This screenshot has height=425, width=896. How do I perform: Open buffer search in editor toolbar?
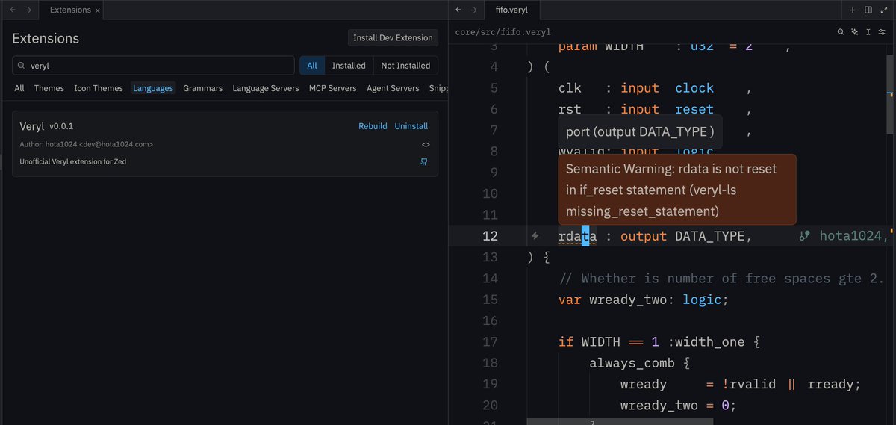(x=841, y=32)
